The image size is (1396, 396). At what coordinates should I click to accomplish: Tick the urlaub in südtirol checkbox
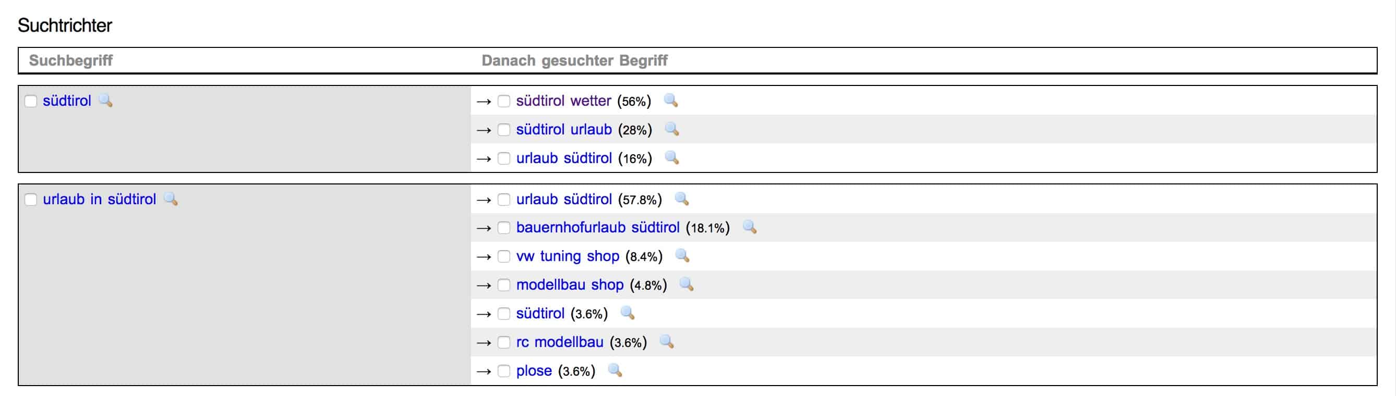(31, 200)
